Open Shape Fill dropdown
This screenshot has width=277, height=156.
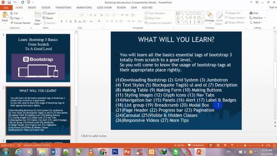pyautogui.click(x=233, y=13)
